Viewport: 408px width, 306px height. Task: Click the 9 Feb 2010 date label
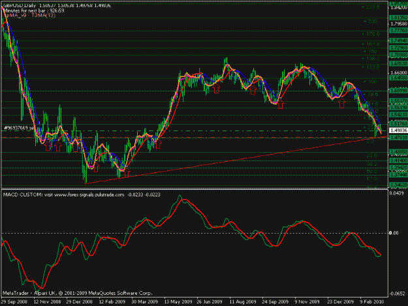(371, 301)
